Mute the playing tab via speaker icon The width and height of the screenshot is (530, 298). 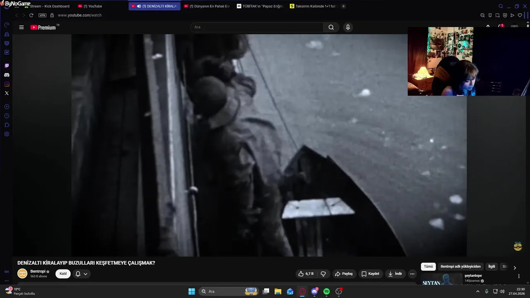click(139, 6)
